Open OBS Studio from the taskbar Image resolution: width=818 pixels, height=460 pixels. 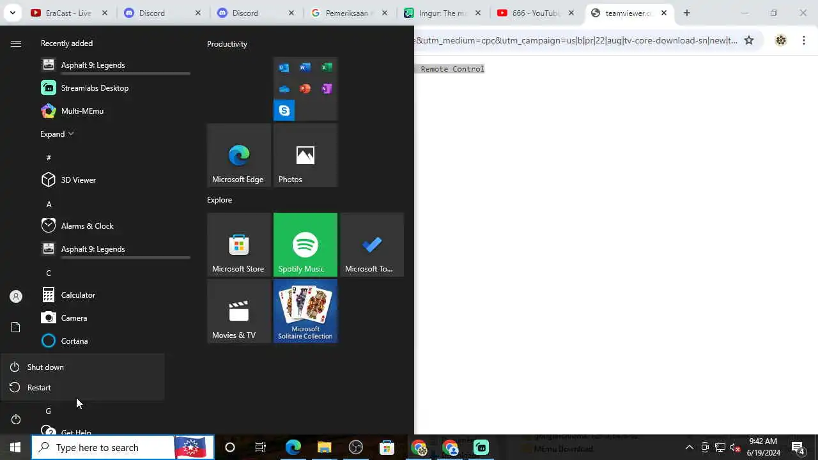(x=355, y=447)
